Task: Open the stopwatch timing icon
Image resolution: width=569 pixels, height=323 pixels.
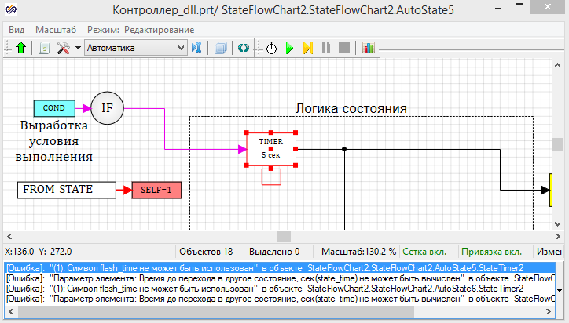Action: point(271,48)
